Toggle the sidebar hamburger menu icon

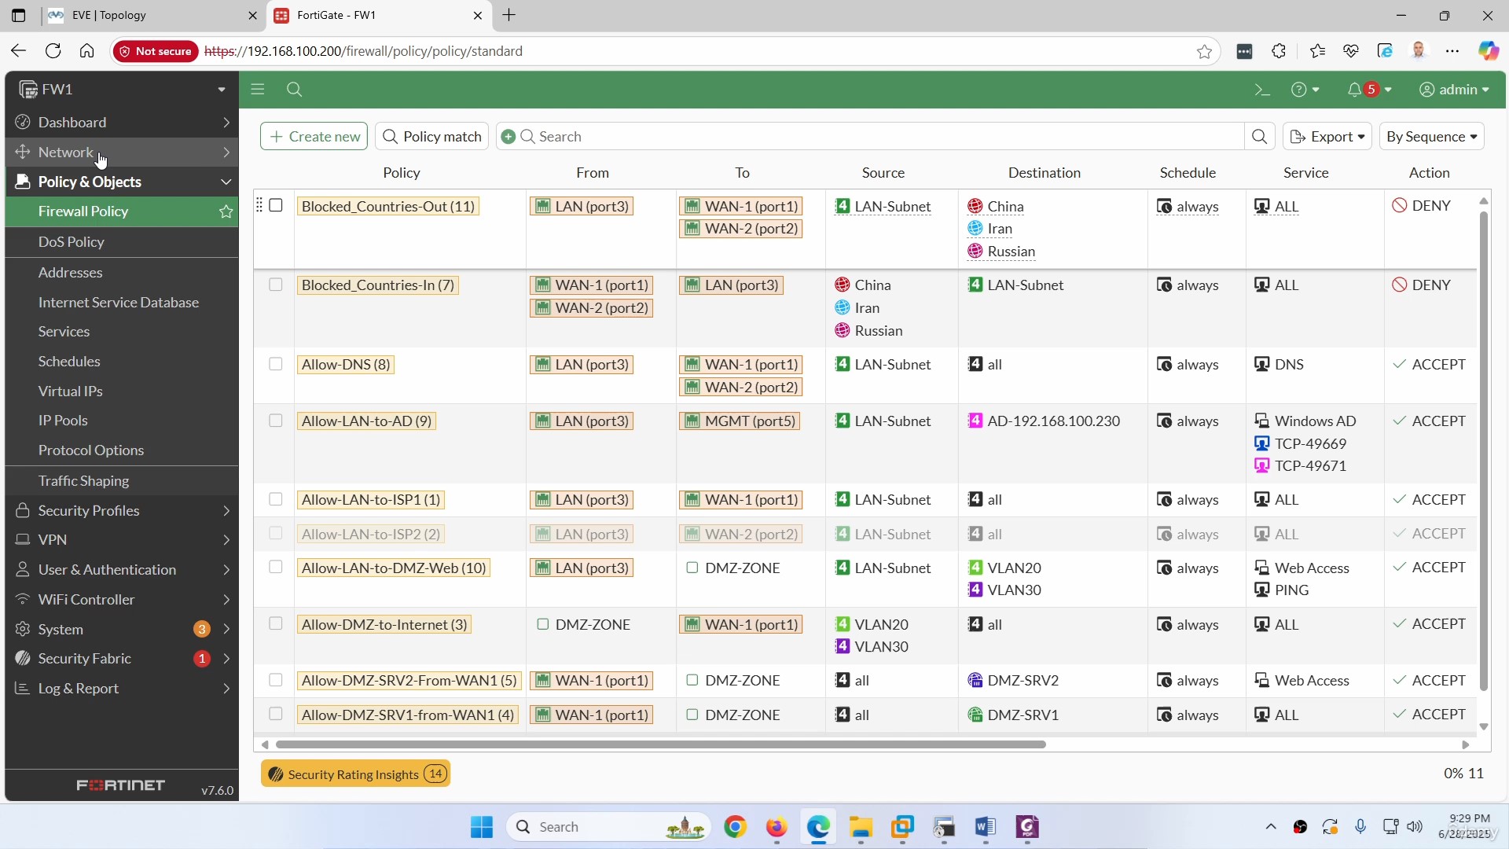tap(258, 89)
